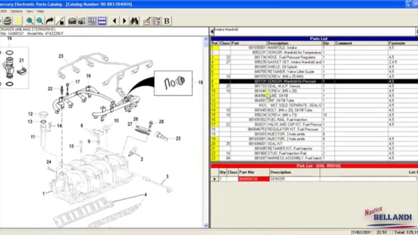Click the Part column header in Parts List

click(249, 43)
